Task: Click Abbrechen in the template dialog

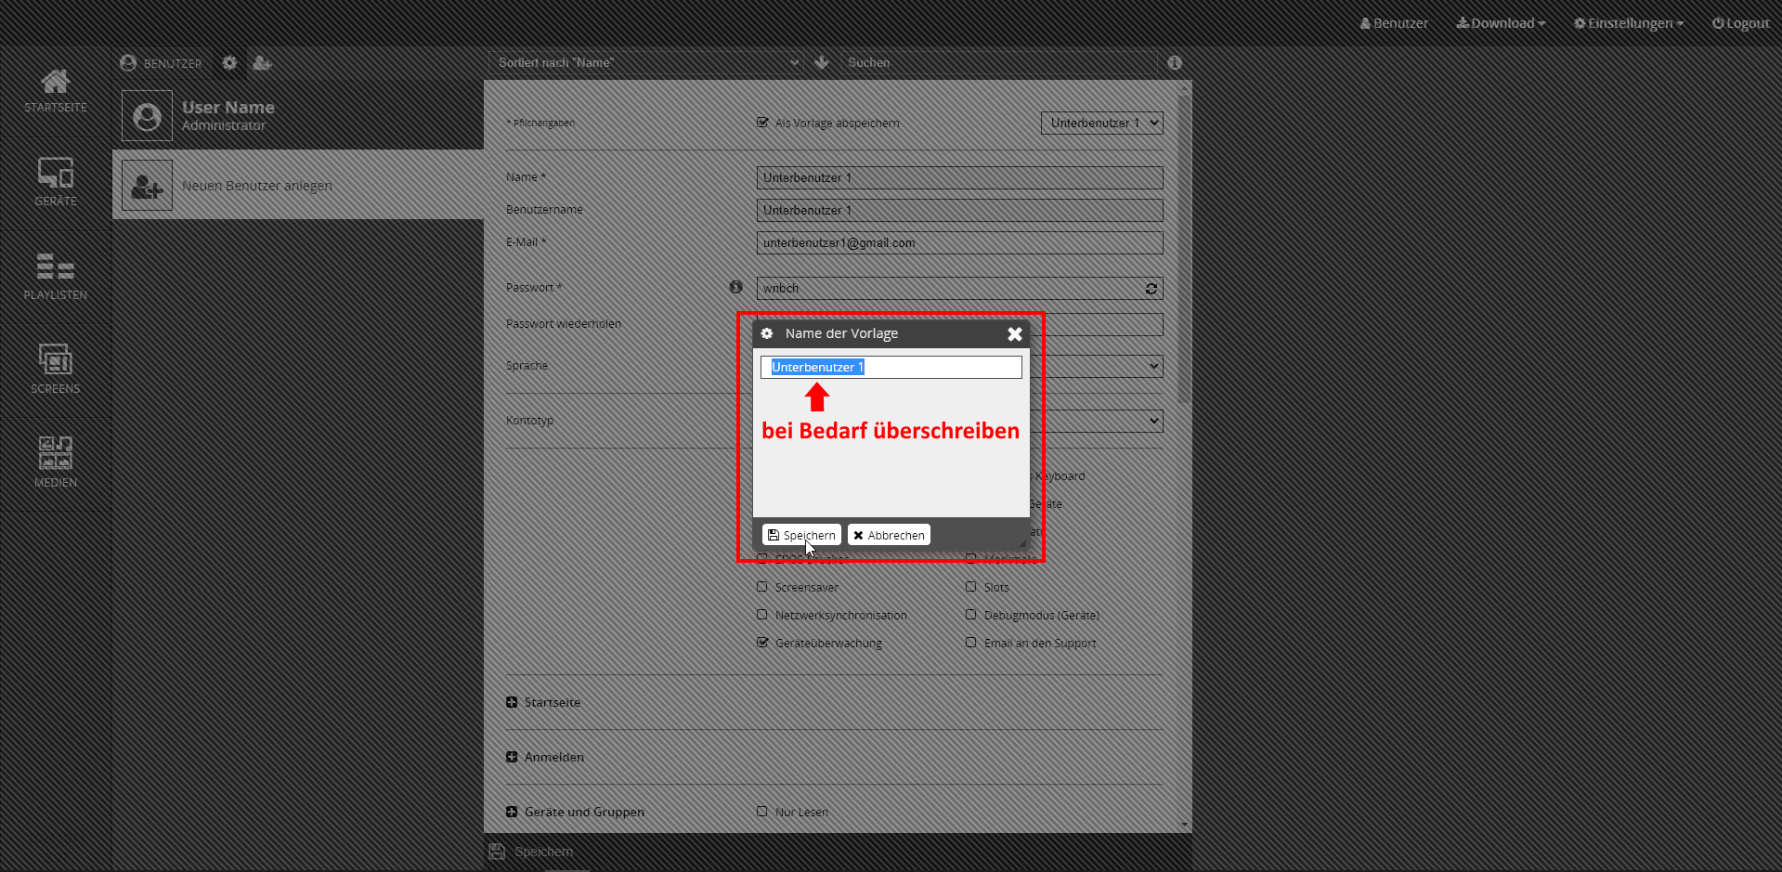Action: [x=889, y=535]
